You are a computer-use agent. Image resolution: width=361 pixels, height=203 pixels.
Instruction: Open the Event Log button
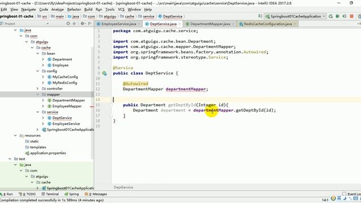pos(352,194)
